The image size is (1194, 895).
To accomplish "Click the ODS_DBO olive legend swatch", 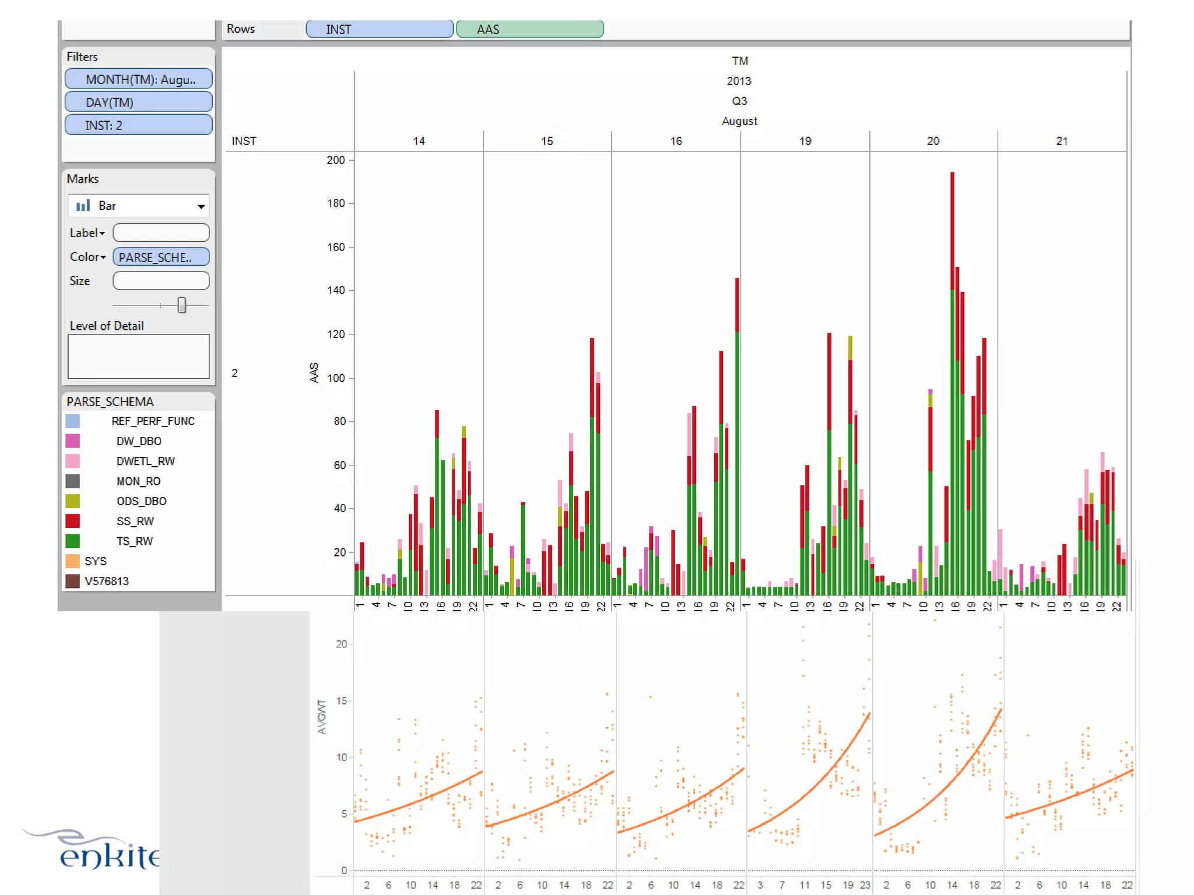I will tap(73, 501).
